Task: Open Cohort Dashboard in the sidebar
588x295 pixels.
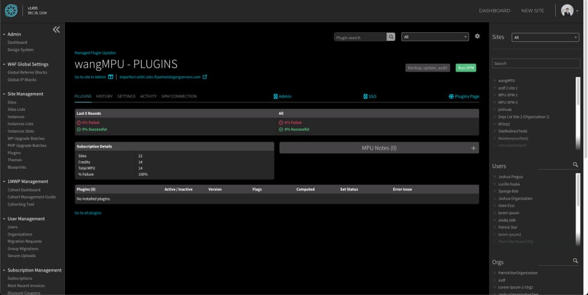Action: (24, 189)
